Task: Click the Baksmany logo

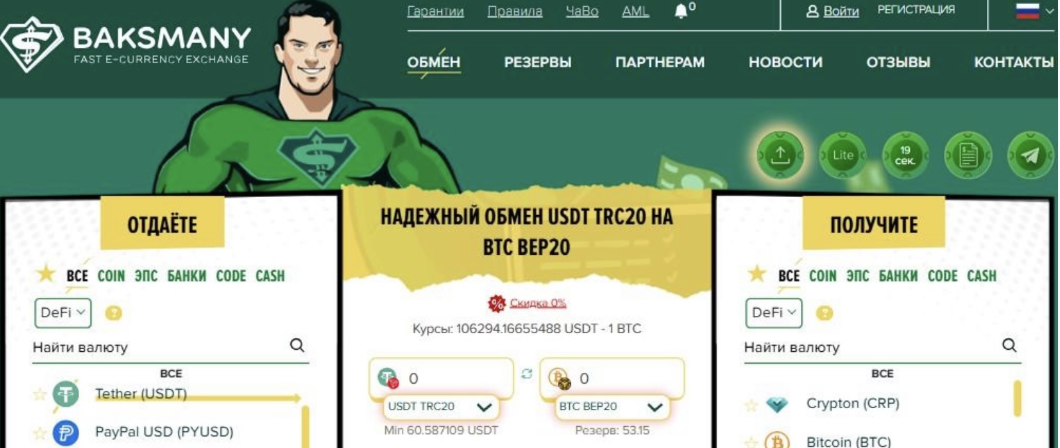Action: click(126, 44)
